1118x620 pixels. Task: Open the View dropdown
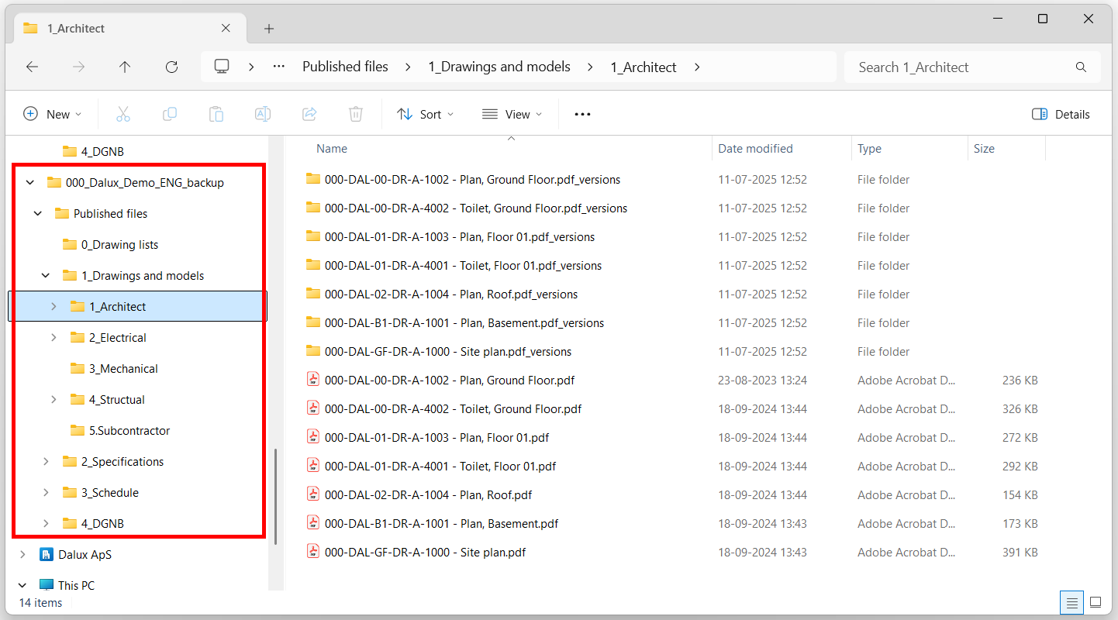pyautogui.click(x=512, y=113)
